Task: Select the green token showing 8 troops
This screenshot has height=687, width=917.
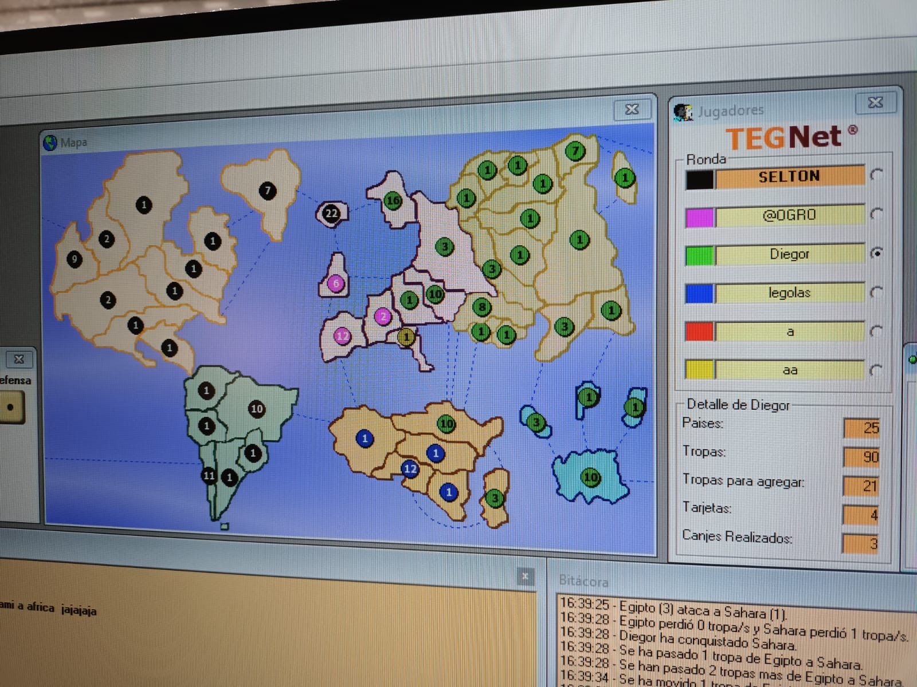Action: (482, 307)
